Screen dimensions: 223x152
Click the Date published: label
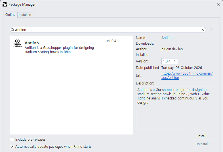[148, 68]
